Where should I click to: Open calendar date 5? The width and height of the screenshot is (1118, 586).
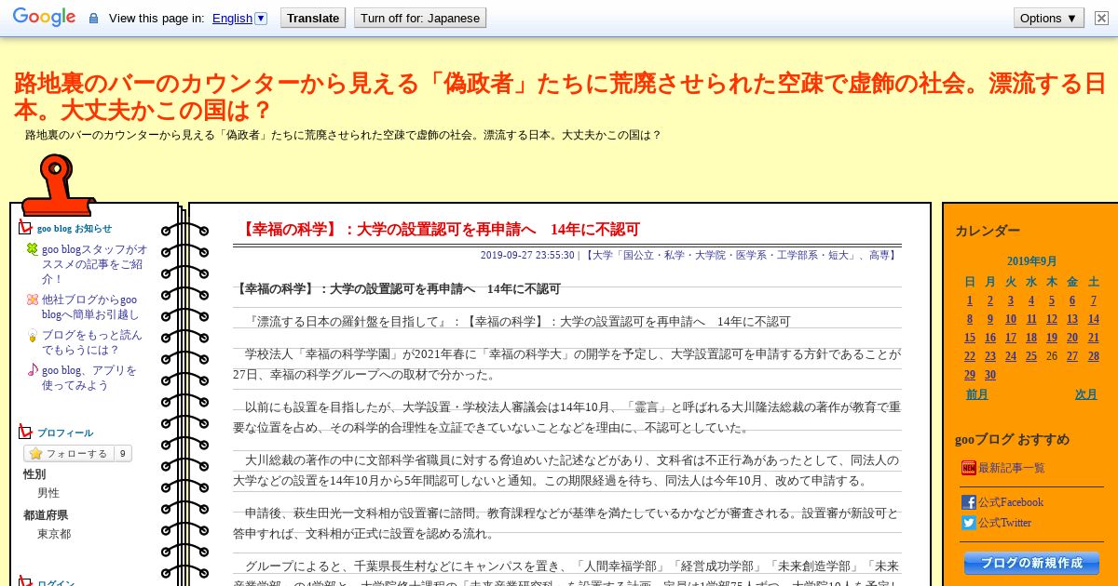coord(1052,300)
